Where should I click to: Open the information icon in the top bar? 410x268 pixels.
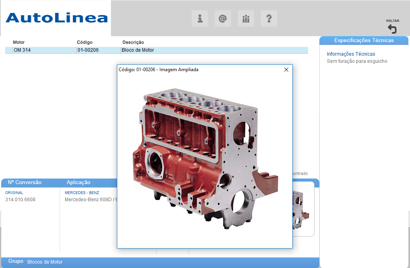[200, 19]
